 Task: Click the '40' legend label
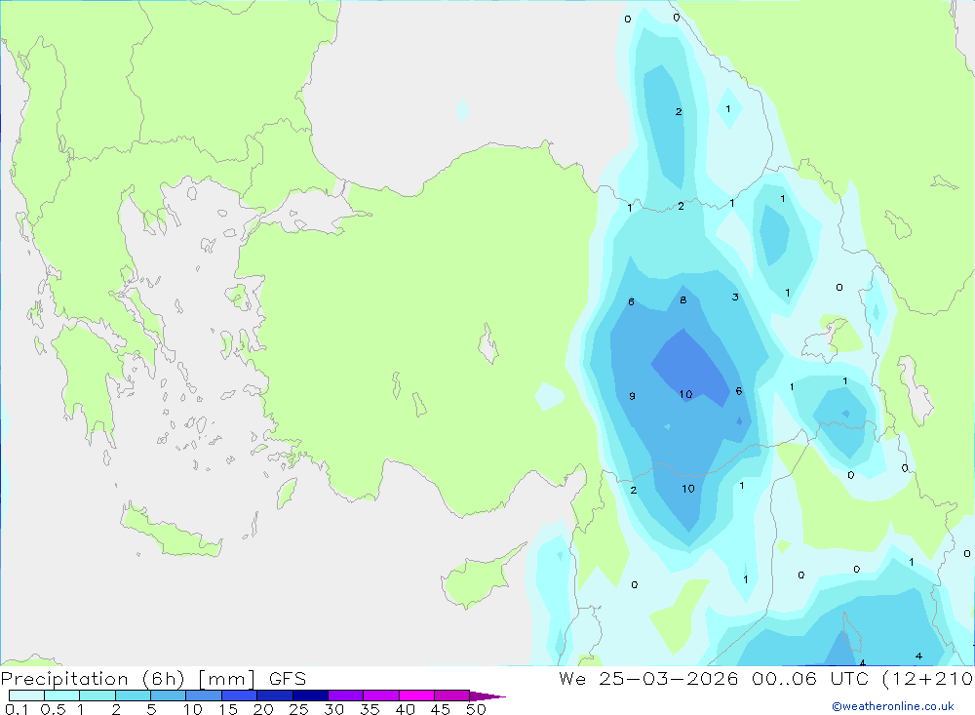tap(406, 709)
